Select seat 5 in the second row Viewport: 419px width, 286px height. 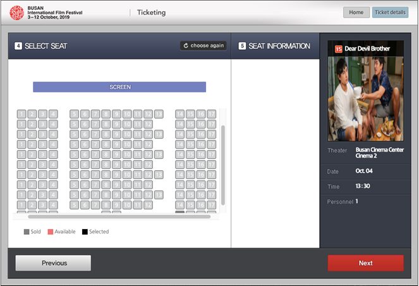click(75, 124)
